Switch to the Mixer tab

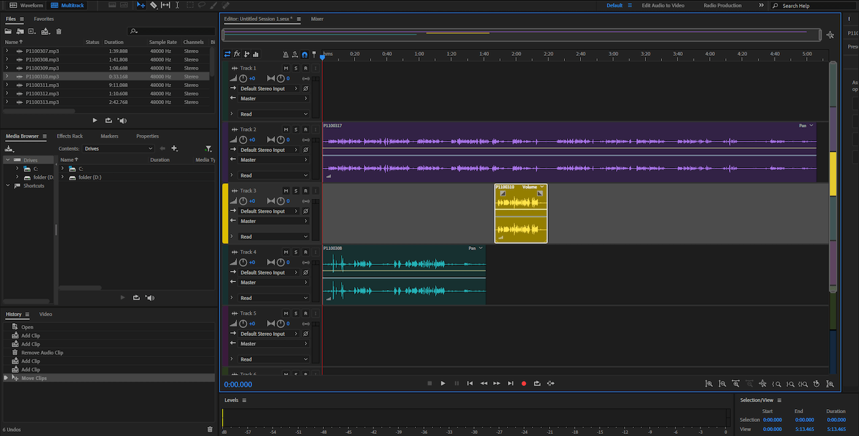tap(317, 19)
